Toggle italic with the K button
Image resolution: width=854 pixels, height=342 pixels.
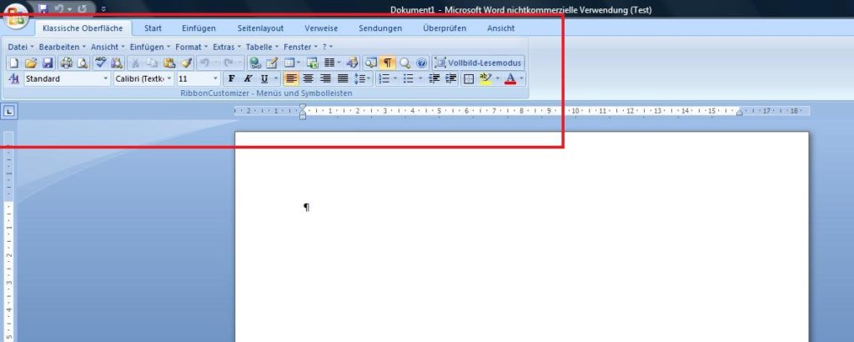pyautogui.click(x=248, y=79)
